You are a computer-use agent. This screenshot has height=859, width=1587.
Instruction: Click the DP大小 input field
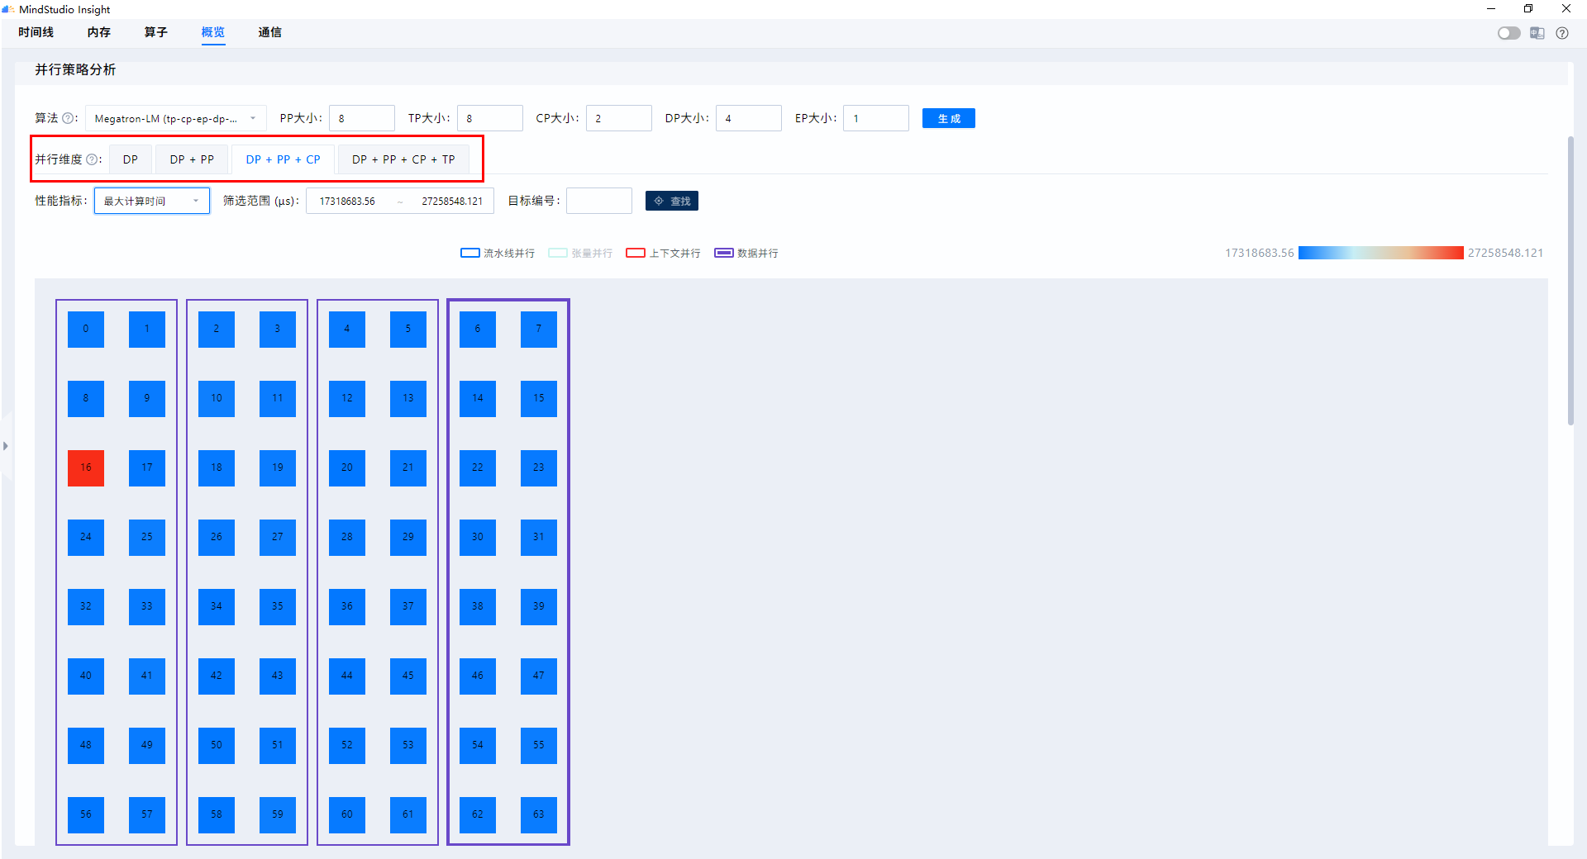tap(749, 118)
